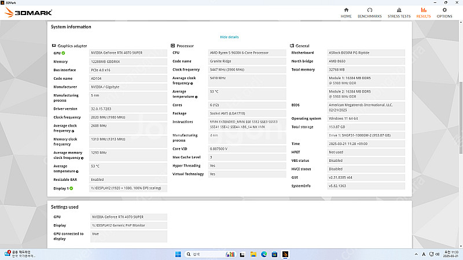Select the 'AMD Ryzen 5 9600X 6-Core Processor' value
The height and width of the screenshot is (260, 463).
[x=247, y=53]
